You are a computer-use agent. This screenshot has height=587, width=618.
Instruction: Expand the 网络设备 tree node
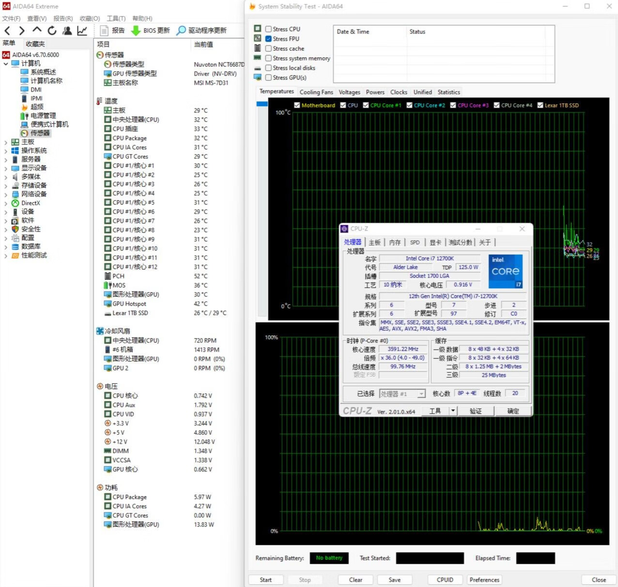pos(6,194)
